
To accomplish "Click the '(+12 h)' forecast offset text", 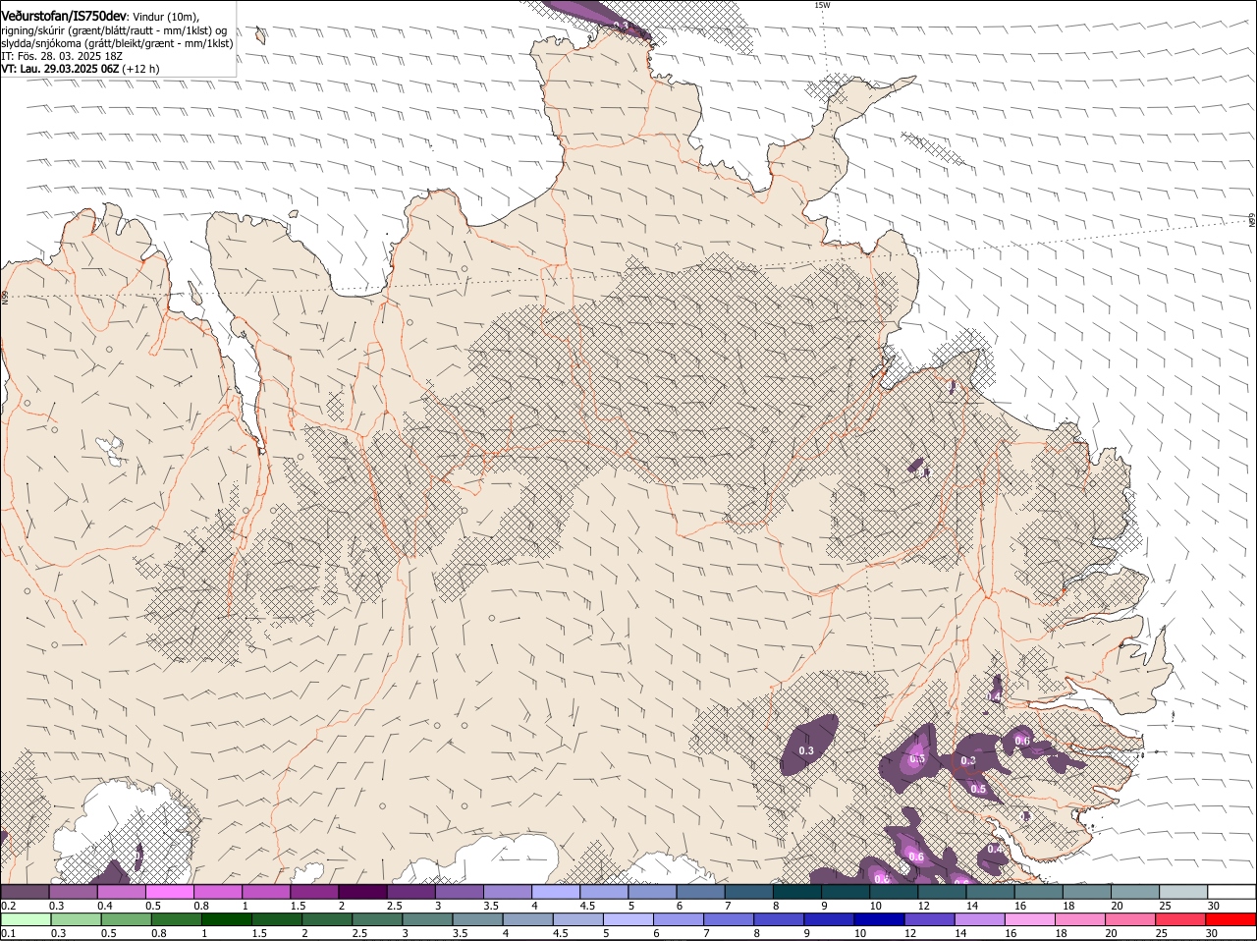I will 141,69.
